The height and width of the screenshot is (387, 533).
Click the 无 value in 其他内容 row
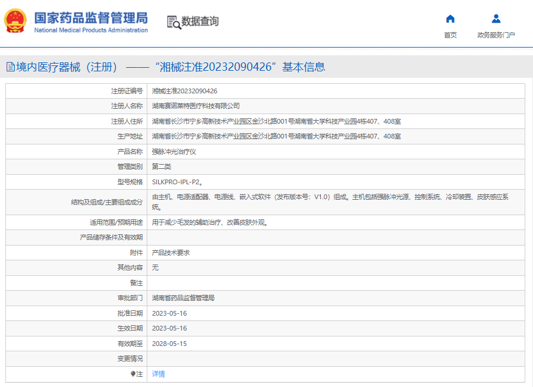[x=155, y=268]
